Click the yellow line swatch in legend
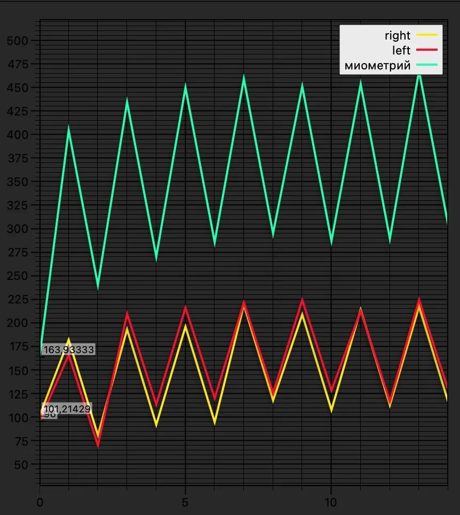Image resolution: width=460 pixels, height=515 pixels. tap(427, 35)
